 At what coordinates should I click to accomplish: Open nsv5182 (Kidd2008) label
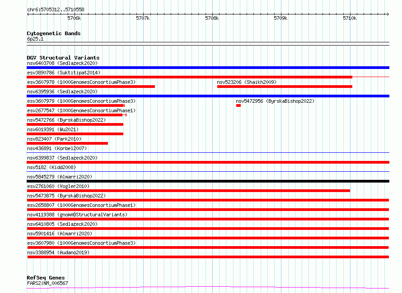point(51,167)
